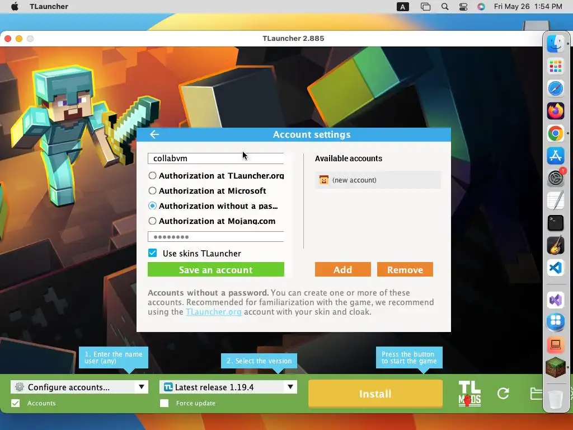The height and width of the screenshot is (430, 573).
Task: Open System Settings from the dock
Action: 556,179
